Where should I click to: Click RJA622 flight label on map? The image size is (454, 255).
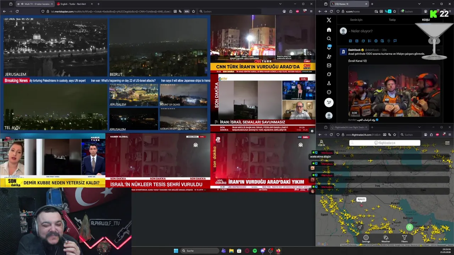361,199
